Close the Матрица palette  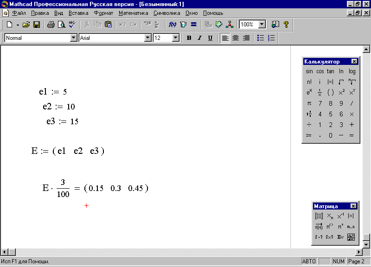click(353, 206)
